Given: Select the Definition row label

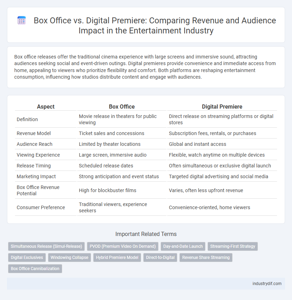Looking at the screenshot, I should (x=27, y=119).
